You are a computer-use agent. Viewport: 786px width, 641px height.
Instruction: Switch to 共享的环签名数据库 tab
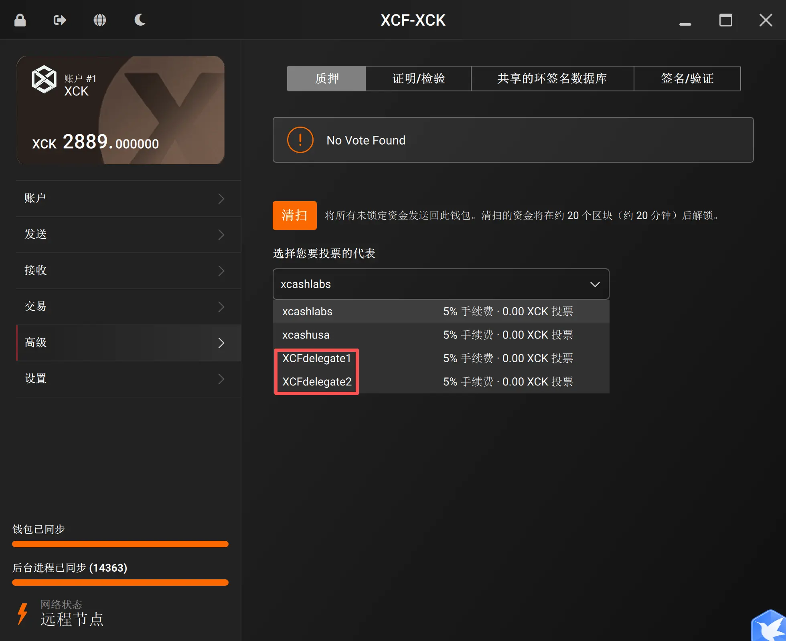pos(552,79)
